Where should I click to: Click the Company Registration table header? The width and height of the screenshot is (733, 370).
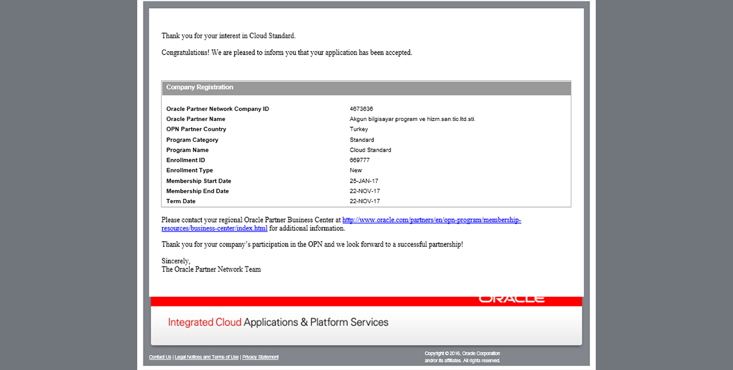coord(366,88)
